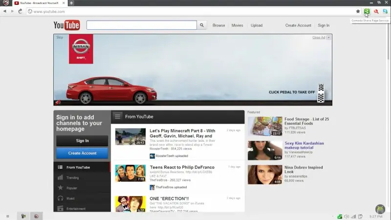Click the YouTube search input field
This screenshot has width=391, height=220.
pyautogui.click(x=142, y=25)
